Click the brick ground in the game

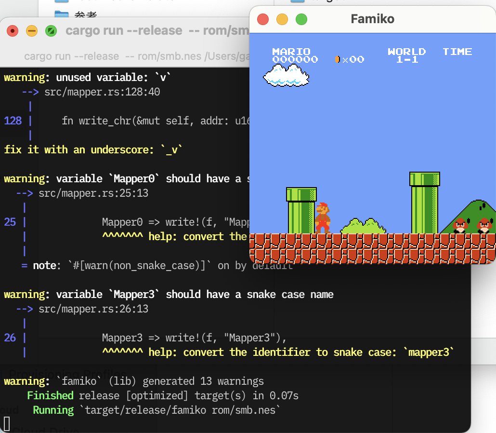coord(373,249)
